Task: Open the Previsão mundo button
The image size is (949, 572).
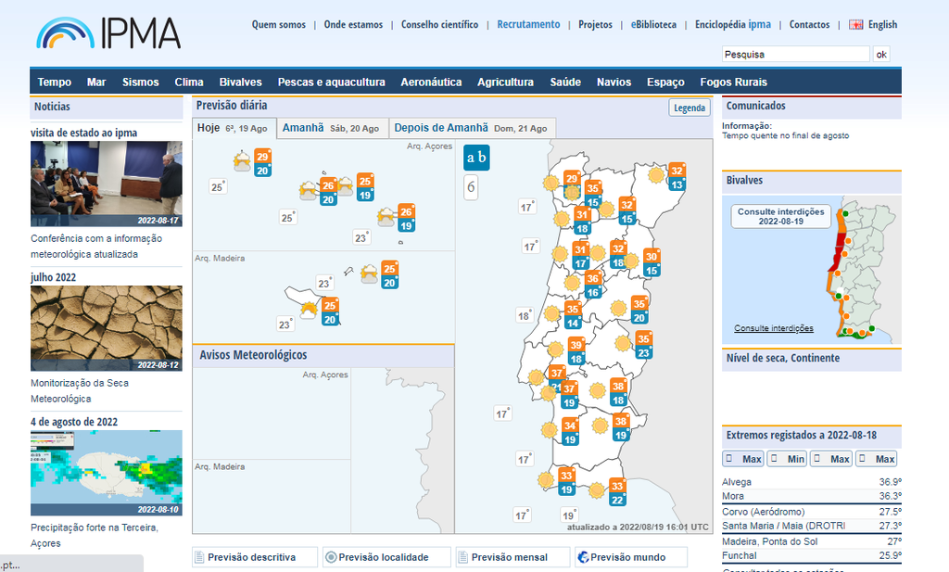Action: coord(631,557)
